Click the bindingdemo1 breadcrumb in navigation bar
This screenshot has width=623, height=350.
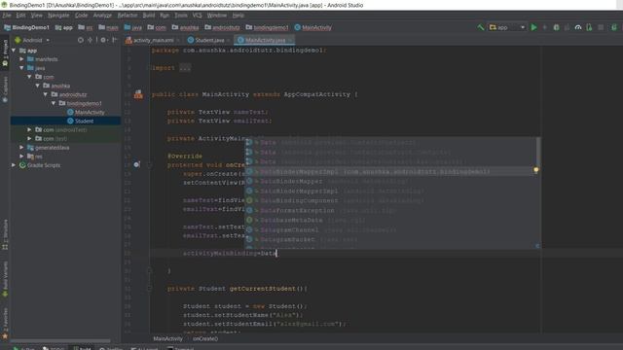point(267,27)
